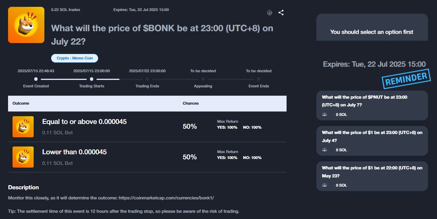
Task: Open the $1 price May 23 event
Action: (371, 171)
